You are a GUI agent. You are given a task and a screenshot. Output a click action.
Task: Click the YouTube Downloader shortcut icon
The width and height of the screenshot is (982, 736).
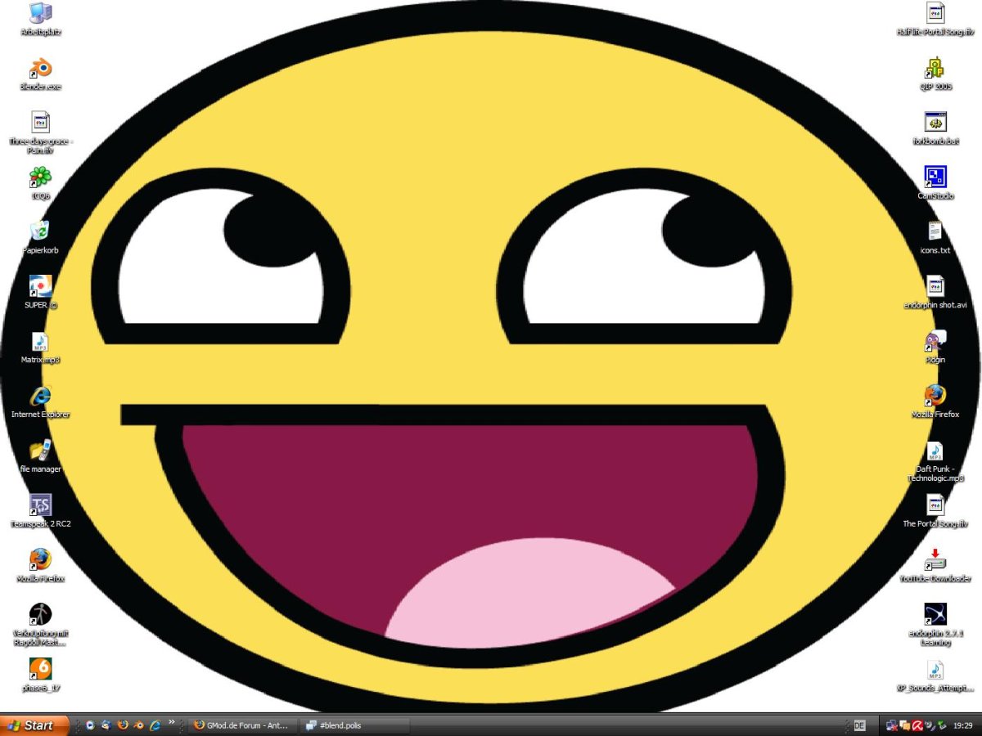(935, 559)
